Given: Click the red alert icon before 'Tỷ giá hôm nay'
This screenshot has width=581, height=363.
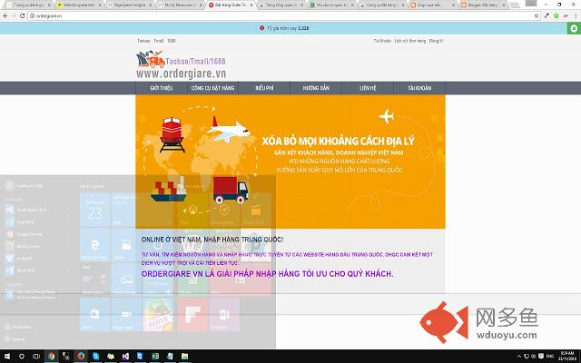Looking at the screenshot, I should [262, 28].
